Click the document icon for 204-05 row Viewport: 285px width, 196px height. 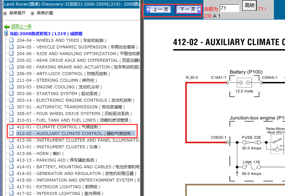pos(11,47)
